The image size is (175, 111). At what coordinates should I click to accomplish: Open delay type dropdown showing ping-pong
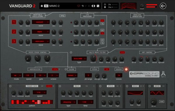click(69, 102)
